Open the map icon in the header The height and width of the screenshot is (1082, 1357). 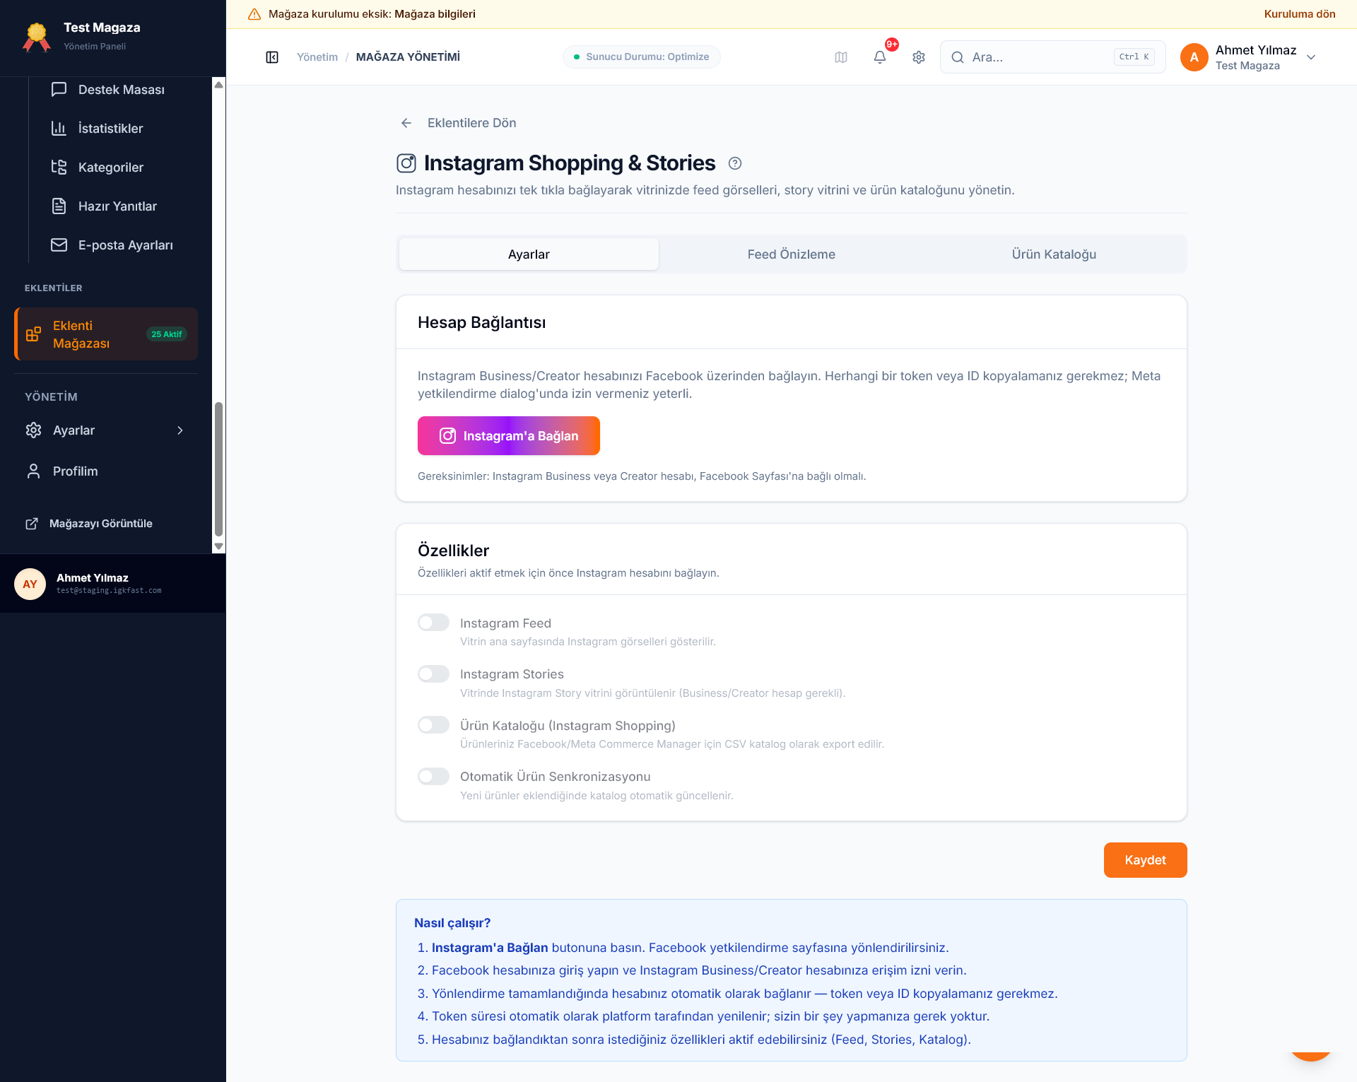pyautogui.click(x=841, y=57)
